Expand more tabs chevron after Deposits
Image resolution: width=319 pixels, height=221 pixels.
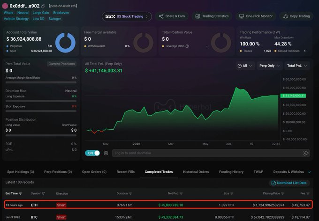pos(309,172)
